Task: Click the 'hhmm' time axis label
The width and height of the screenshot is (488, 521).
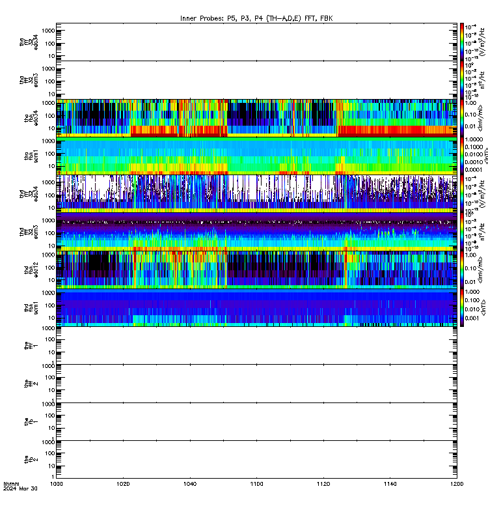Action: (11, 484)
